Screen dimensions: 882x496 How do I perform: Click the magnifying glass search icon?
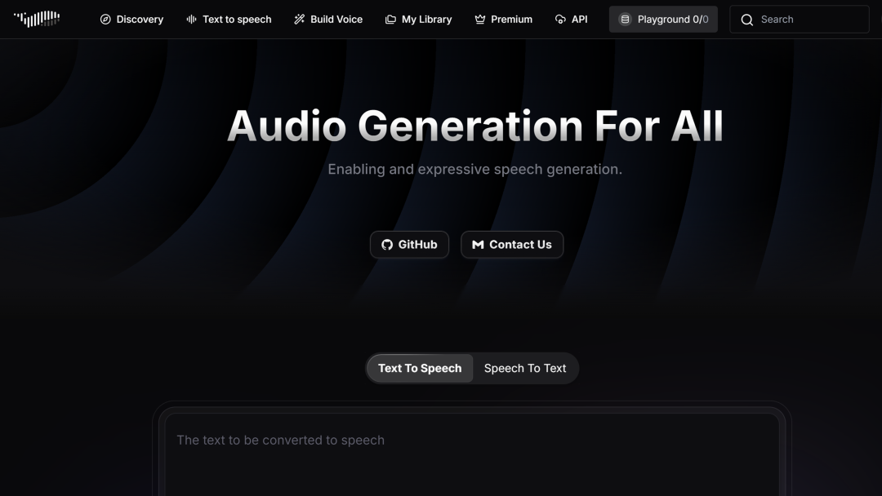[747, 20]
